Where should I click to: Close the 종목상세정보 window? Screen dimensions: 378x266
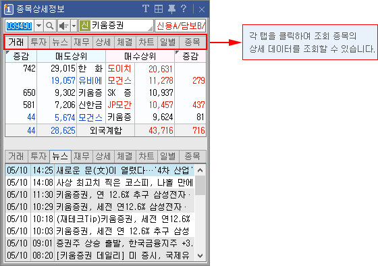(x=202, y=9)
